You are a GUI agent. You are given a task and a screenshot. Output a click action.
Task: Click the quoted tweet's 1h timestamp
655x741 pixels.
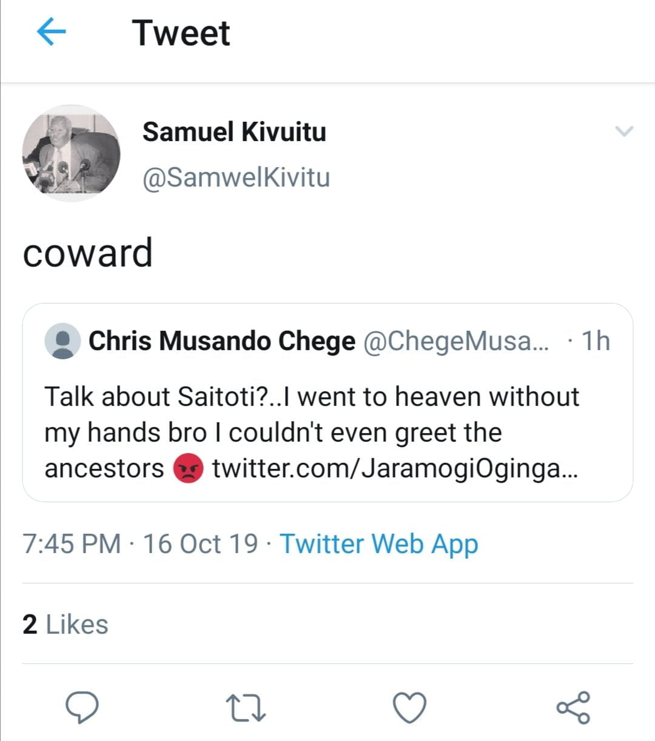click(x=595, y=341)
